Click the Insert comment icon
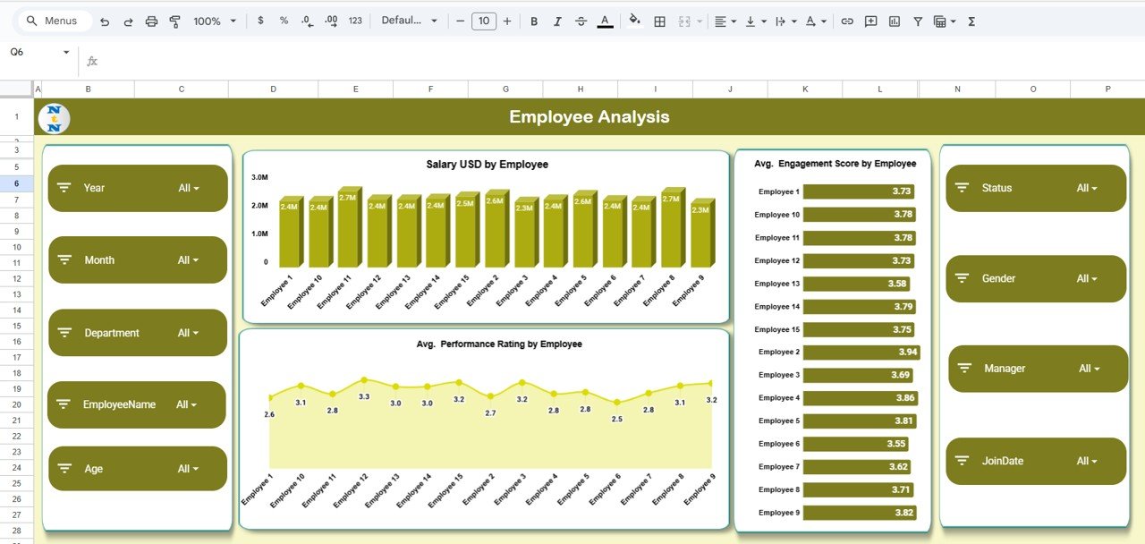Screen dimensions: 1145x544 click(x=870, y=20)
